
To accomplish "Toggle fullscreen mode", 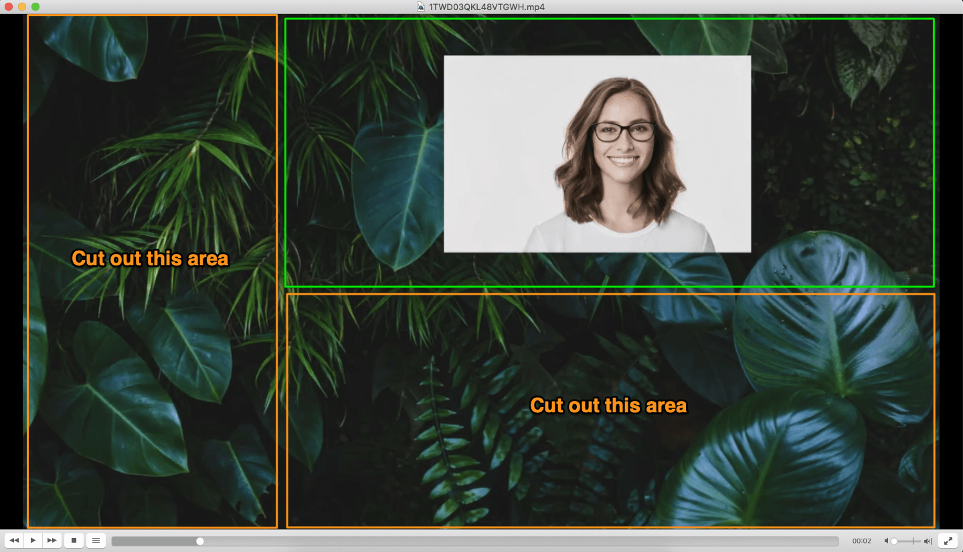I will tap(948, 540).
